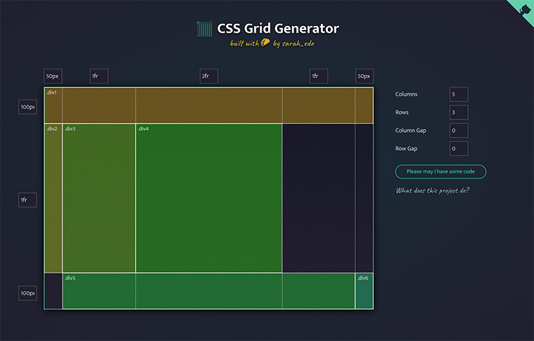This screenshot has height=341, width=534.
Task: Open "What does this project do?" link
Action: [x=433, y=191]
